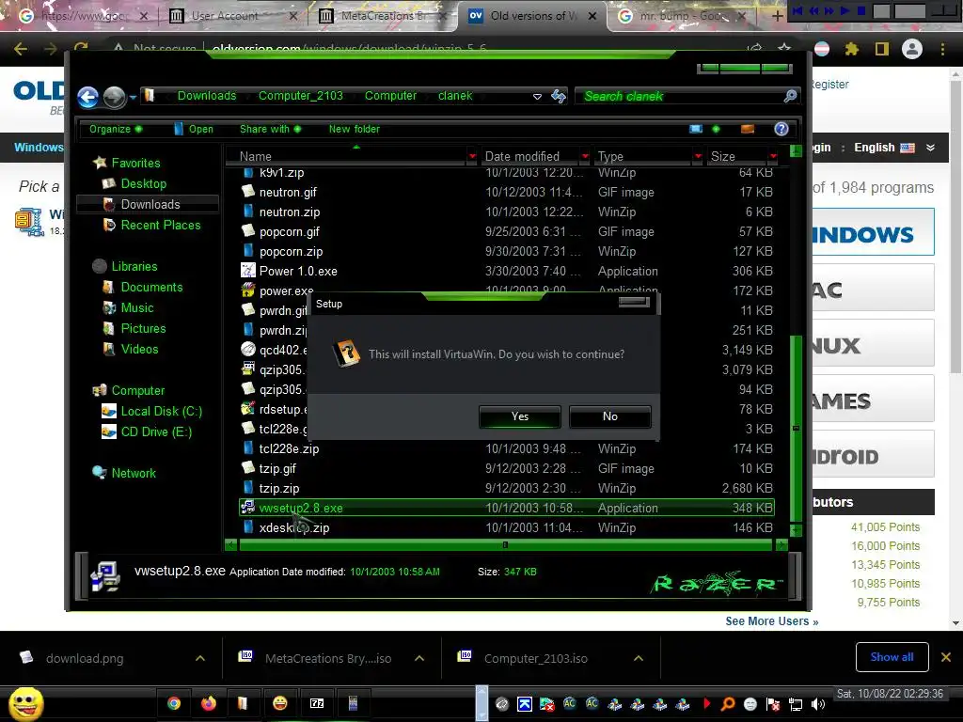Open the recent locations dropdown arrow
Viewport: 963px width, 722px height.
click(133, 97)
